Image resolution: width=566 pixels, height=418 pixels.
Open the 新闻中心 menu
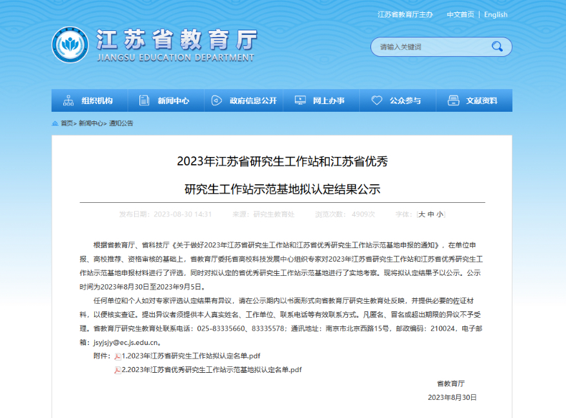point(166,100)
